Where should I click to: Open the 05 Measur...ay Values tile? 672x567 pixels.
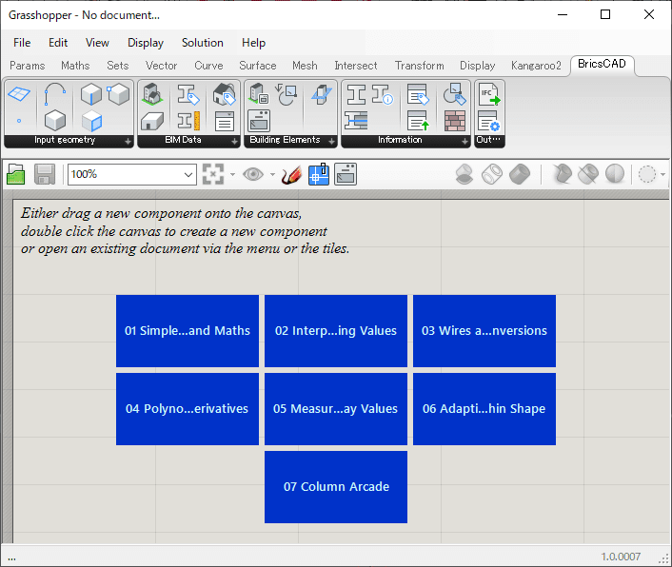click(x=336, y=408)
